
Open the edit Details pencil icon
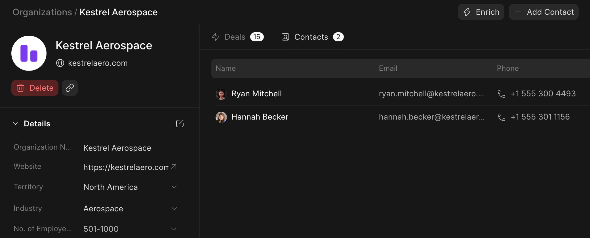[x=180, y=124]
